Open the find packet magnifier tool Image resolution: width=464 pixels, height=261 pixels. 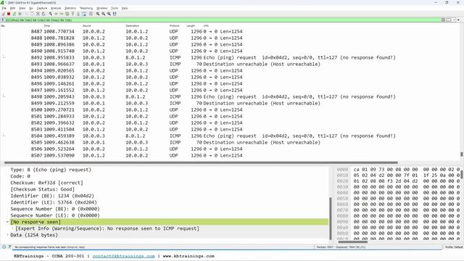tap(51, 14)
